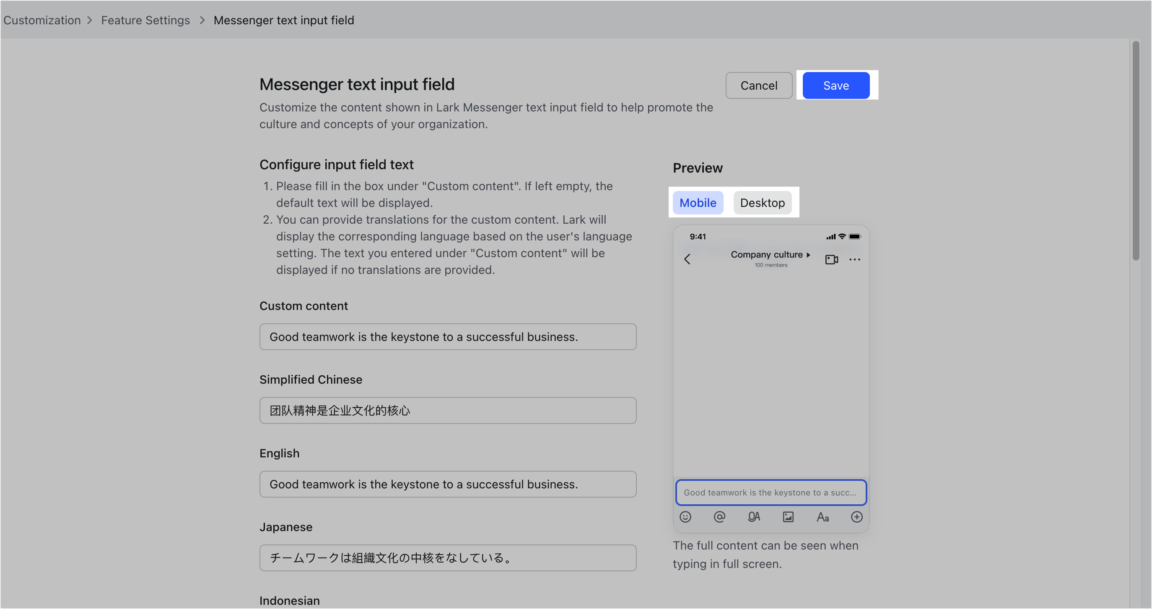Click the three-dot more icon in preview
Image resolution: width=1152 pixels, height=609 pixels.
pyautogui.click(x=855, y=260)
